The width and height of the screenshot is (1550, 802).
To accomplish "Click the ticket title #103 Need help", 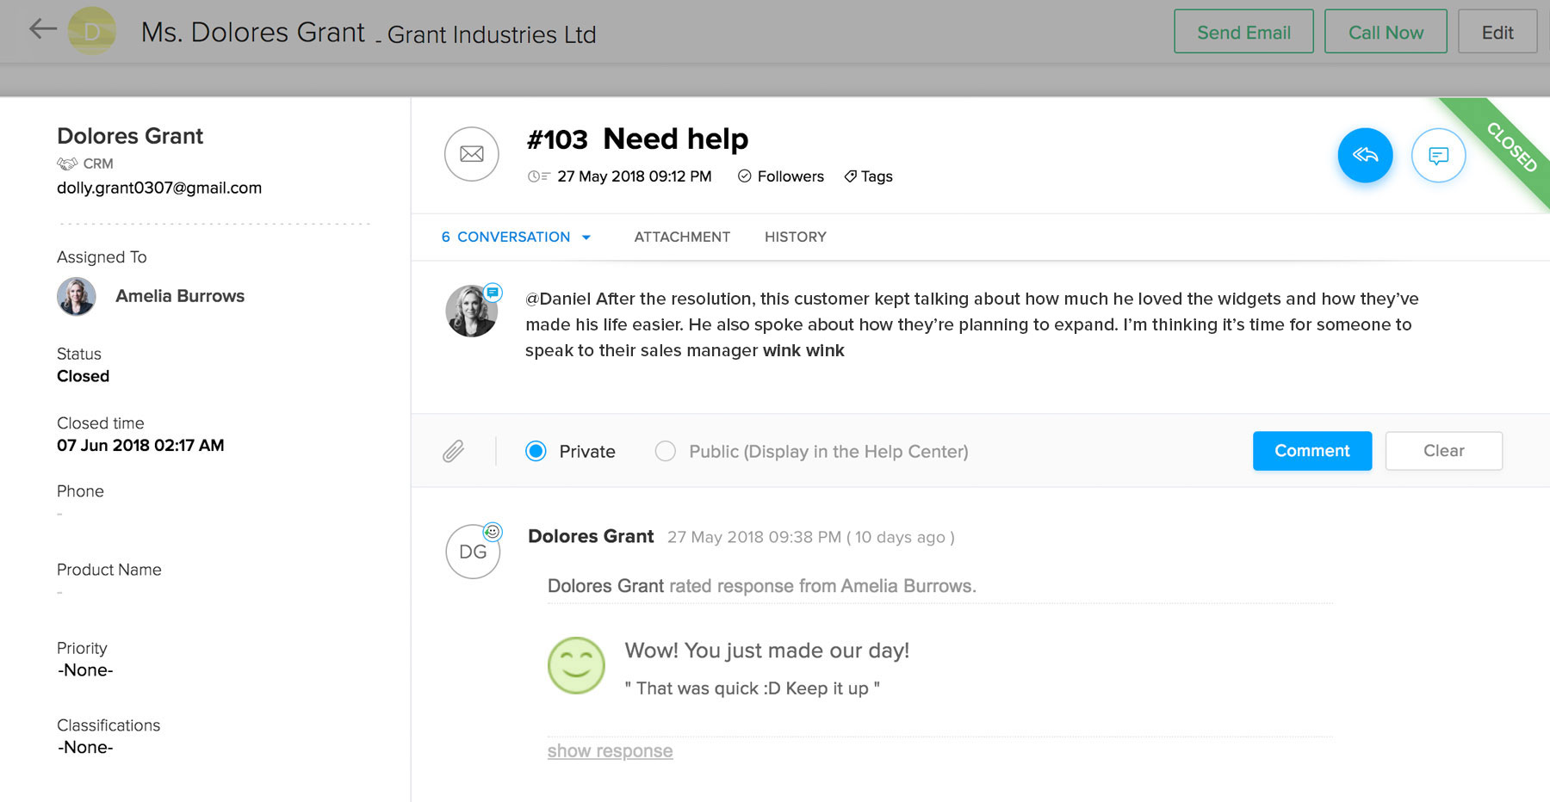I will click(x=637, y=139).
